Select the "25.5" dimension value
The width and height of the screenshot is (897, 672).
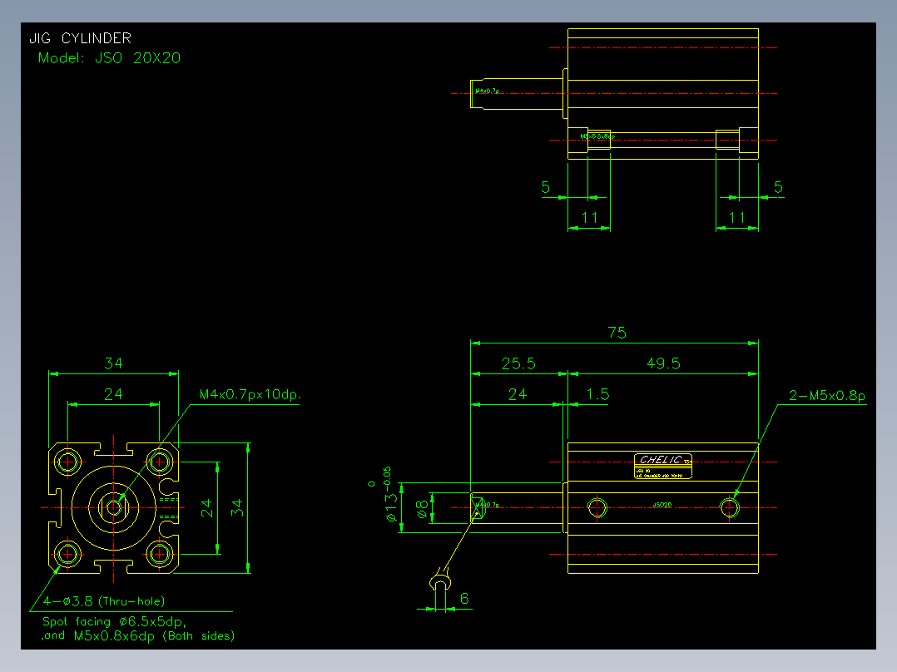coord(518,363)
